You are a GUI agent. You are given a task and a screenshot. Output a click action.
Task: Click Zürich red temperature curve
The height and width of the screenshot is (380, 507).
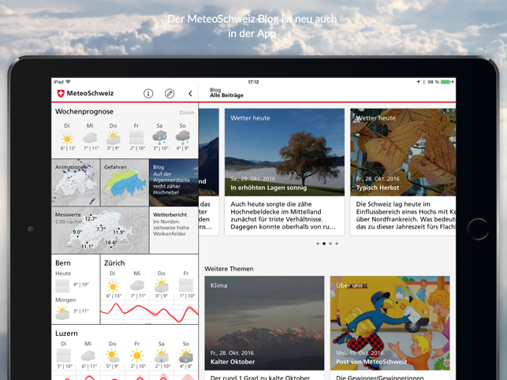(x=149, y=311)
